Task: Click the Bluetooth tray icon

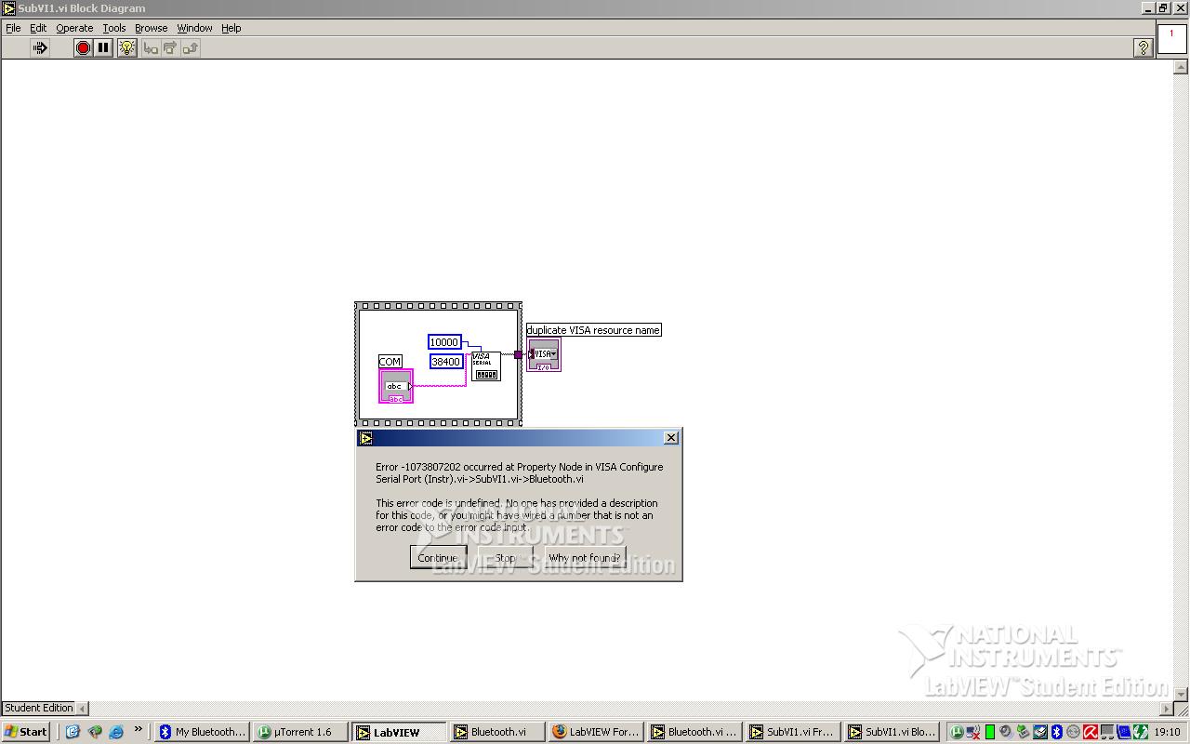Action: point(1056,732)
